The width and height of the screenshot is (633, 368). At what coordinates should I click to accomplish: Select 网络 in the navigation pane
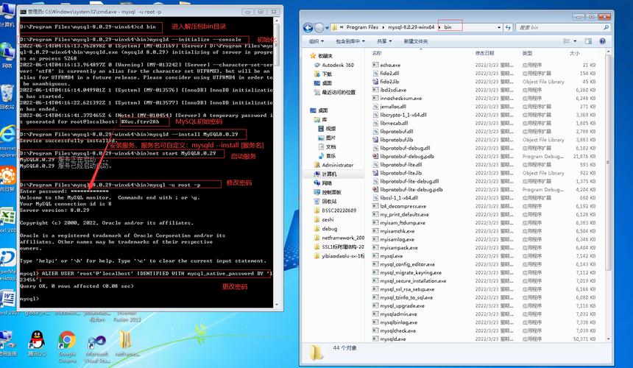(x=327, y=183)
